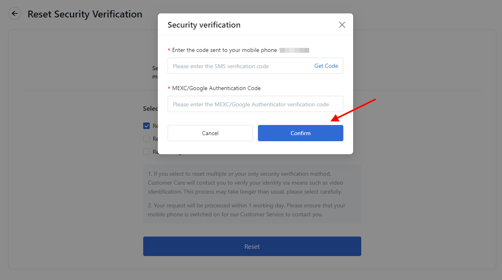Image resolution: width=502 pixels, height=280 pixels.
Task: Click the Cancel button in the dialog
Action: 210,133
